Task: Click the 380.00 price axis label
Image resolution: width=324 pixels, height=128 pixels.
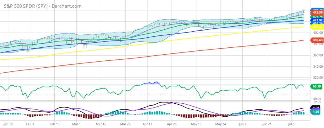Action: coord(317,44)
